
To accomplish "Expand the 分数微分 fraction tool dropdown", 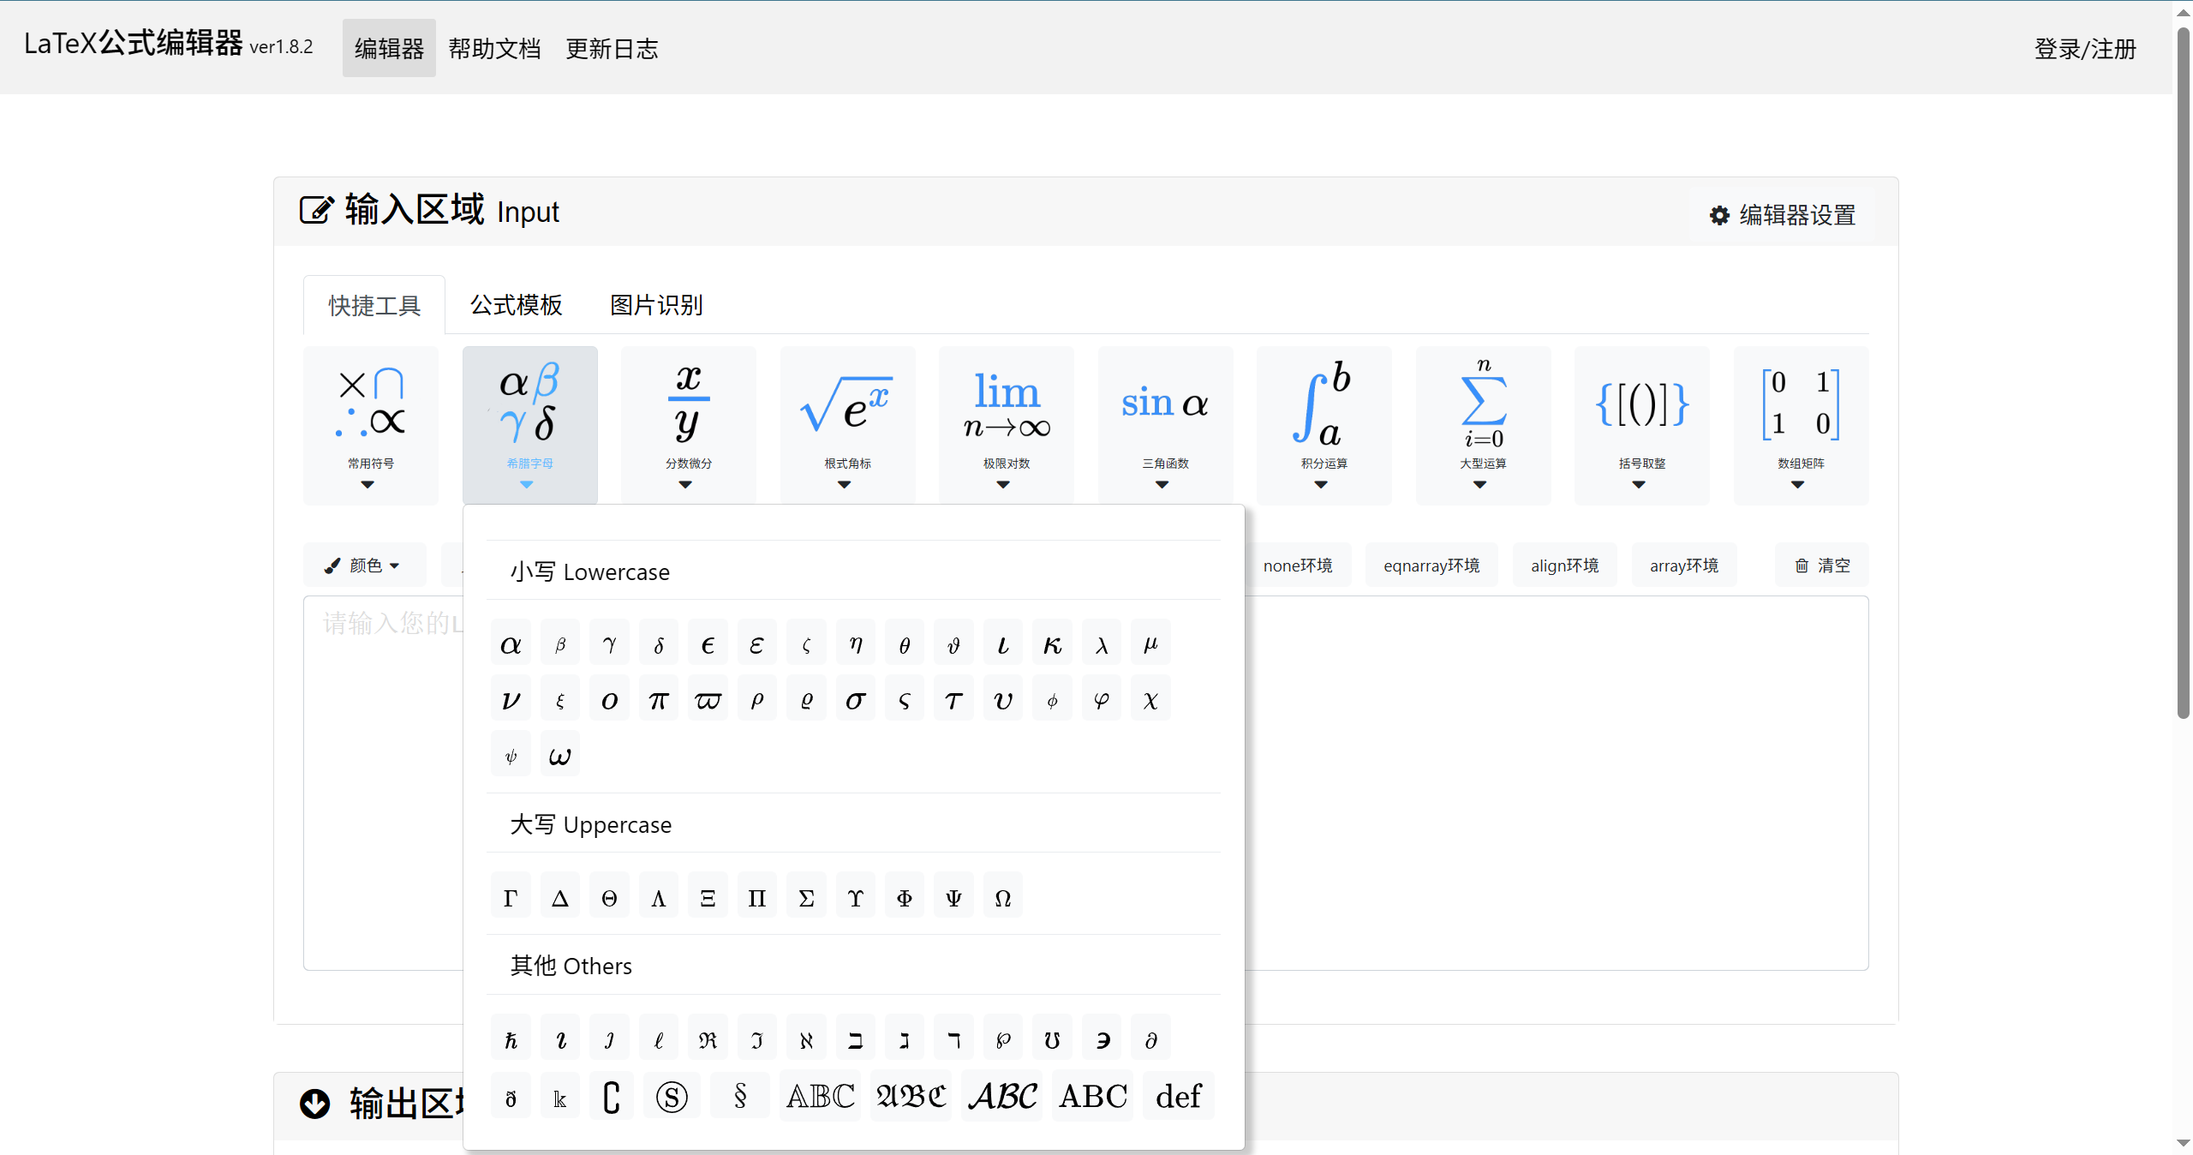I will (x=689, y=425).
